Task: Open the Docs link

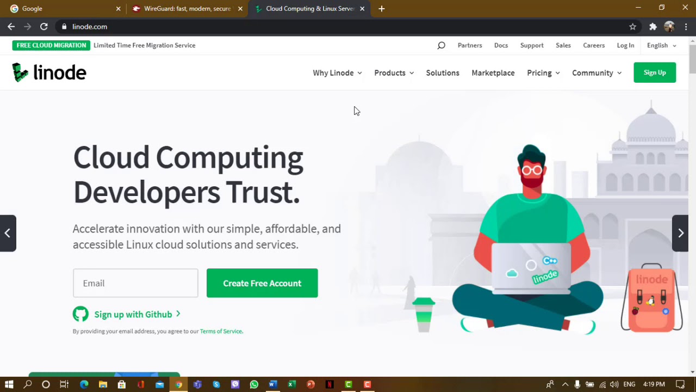Action: click(x=501, y=45)
